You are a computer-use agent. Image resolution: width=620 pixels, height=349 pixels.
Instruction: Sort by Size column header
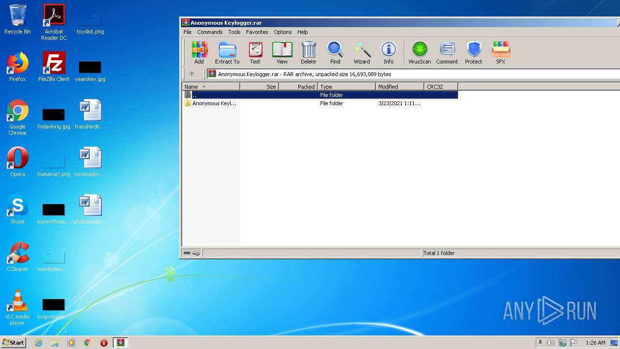260,87
